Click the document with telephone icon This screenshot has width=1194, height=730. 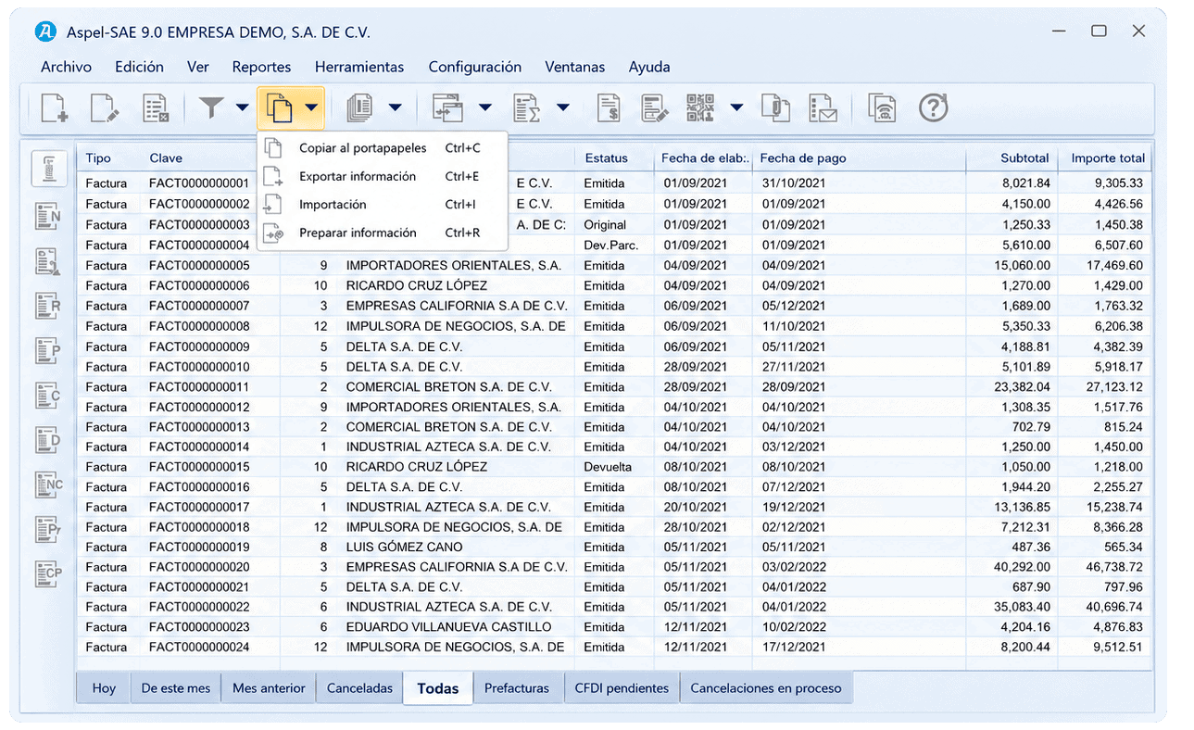tap(882, 107)
